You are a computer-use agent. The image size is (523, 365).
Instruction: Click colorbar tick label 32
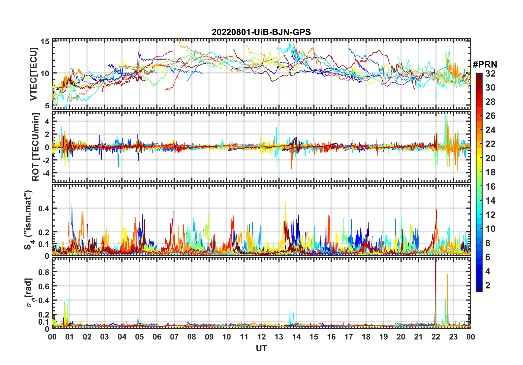[490, 74]
